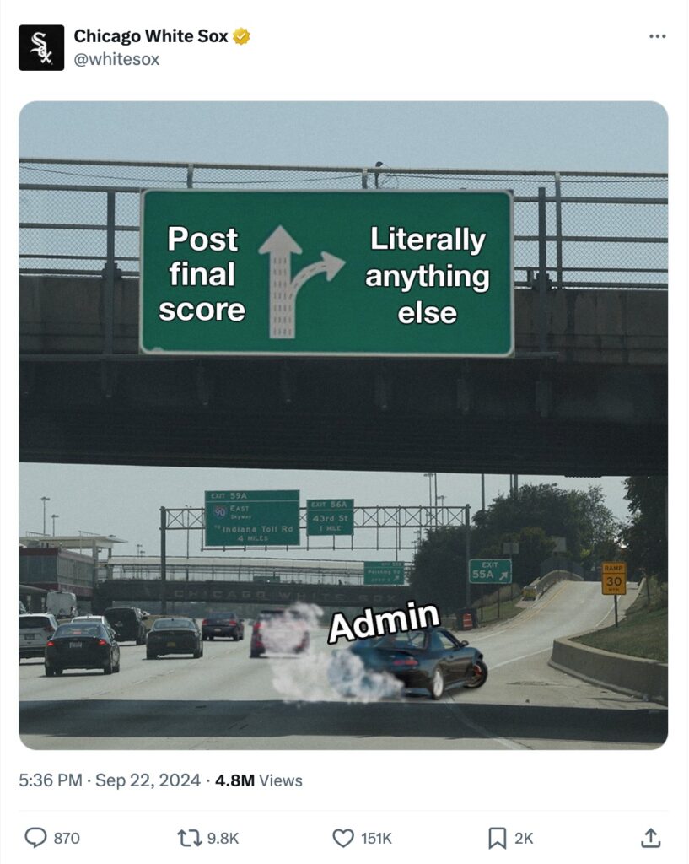
Task: Bookmark the post using bookmark icon
Action: coord(498,838)
